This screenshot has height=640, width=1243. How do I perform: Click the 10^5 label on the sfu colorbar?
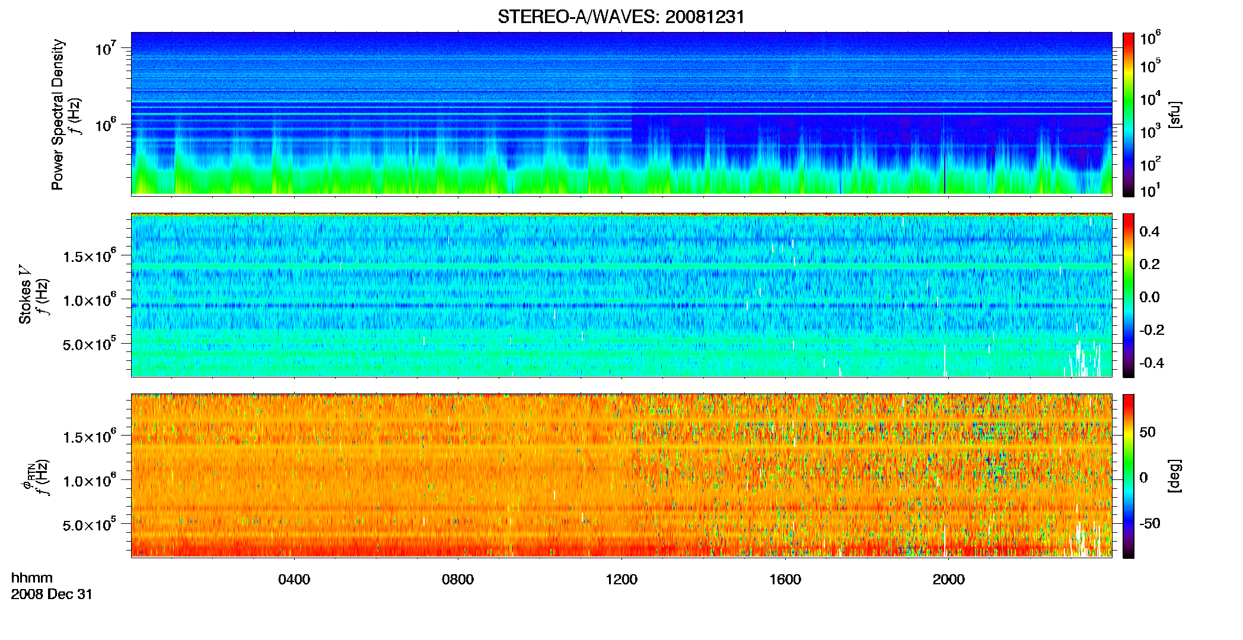(x=1150, y=66)
